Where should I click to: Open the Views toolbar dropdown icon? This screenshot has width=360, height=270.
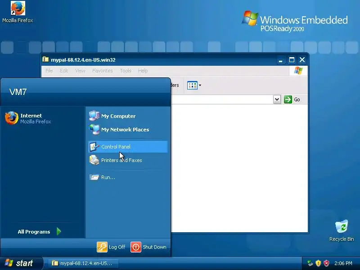(194, 85)
